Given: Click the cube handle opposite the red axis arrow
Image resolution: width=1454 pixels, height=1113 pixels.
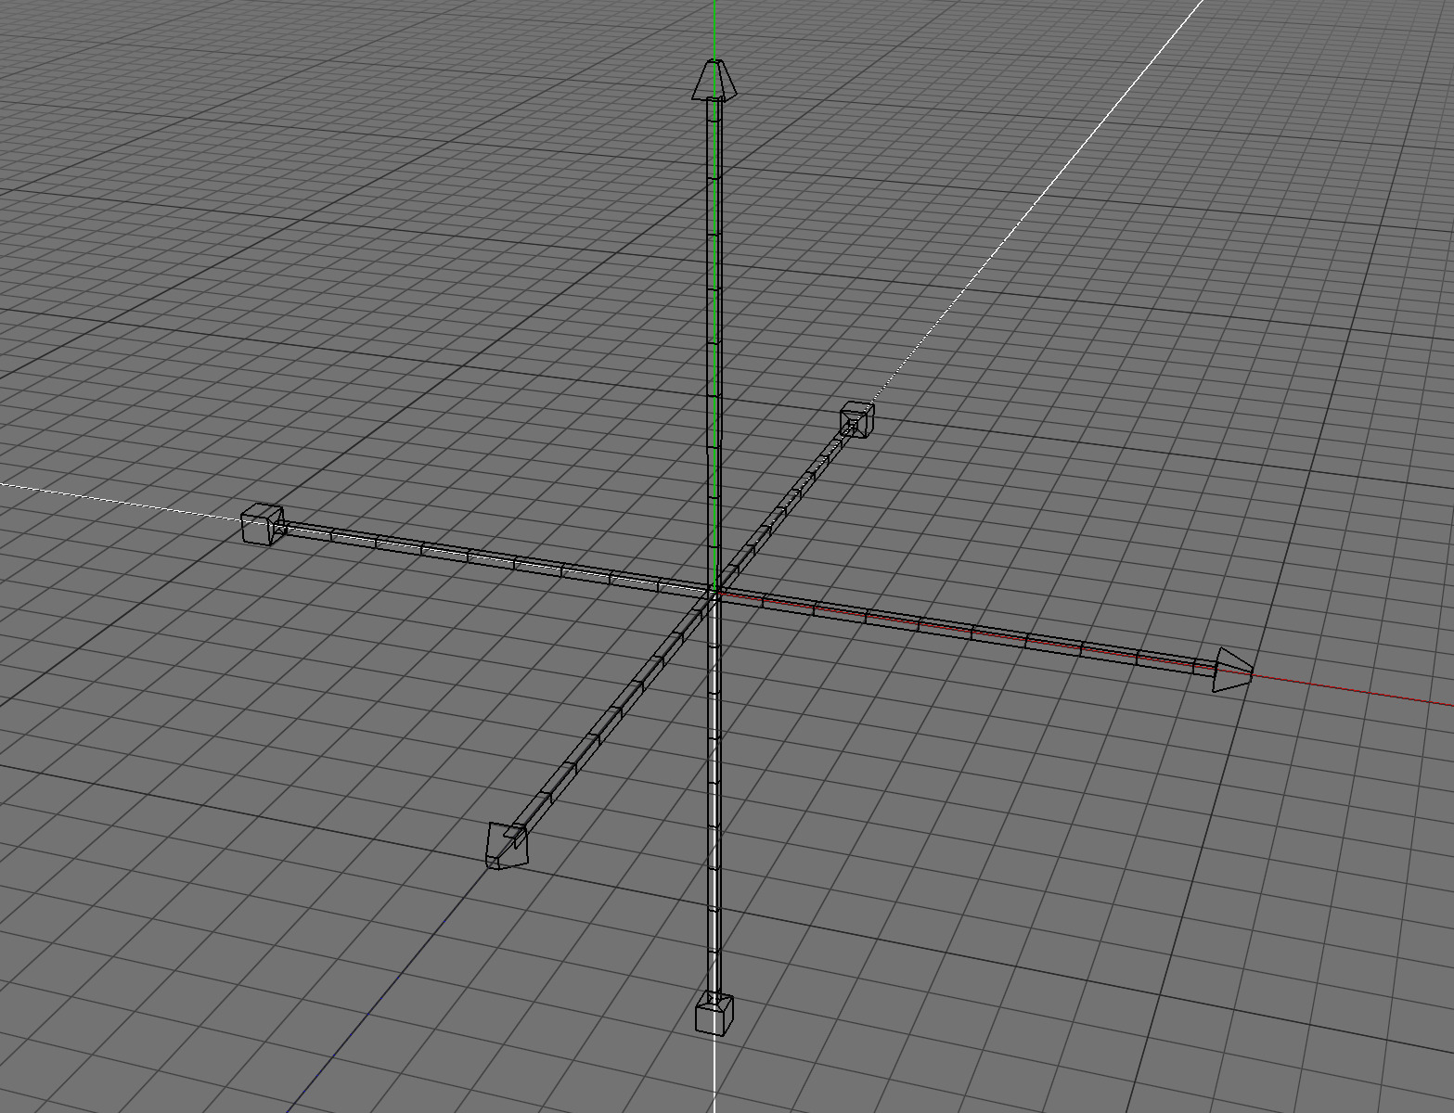Looking at the screenshot, I should [x=262, y=524].
